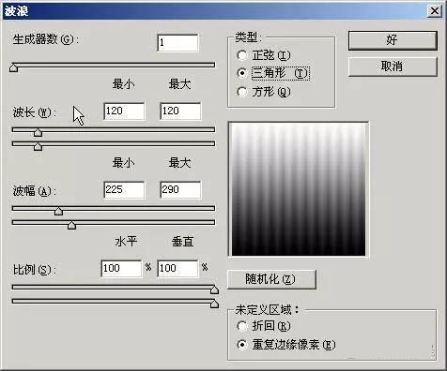
Task: Click the 比例 vertical percentage field
Action: pos(177,268)
